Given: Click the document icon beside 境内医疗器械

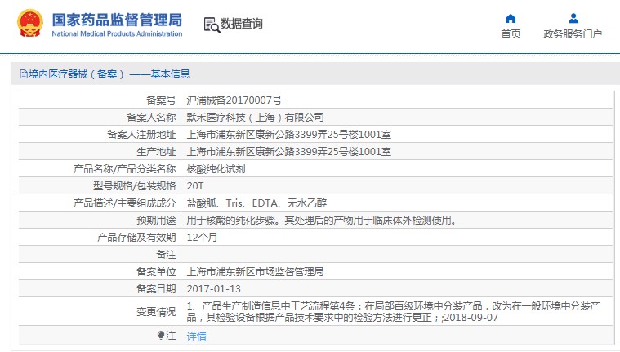Looking at the screenshot, I should 24,74.
